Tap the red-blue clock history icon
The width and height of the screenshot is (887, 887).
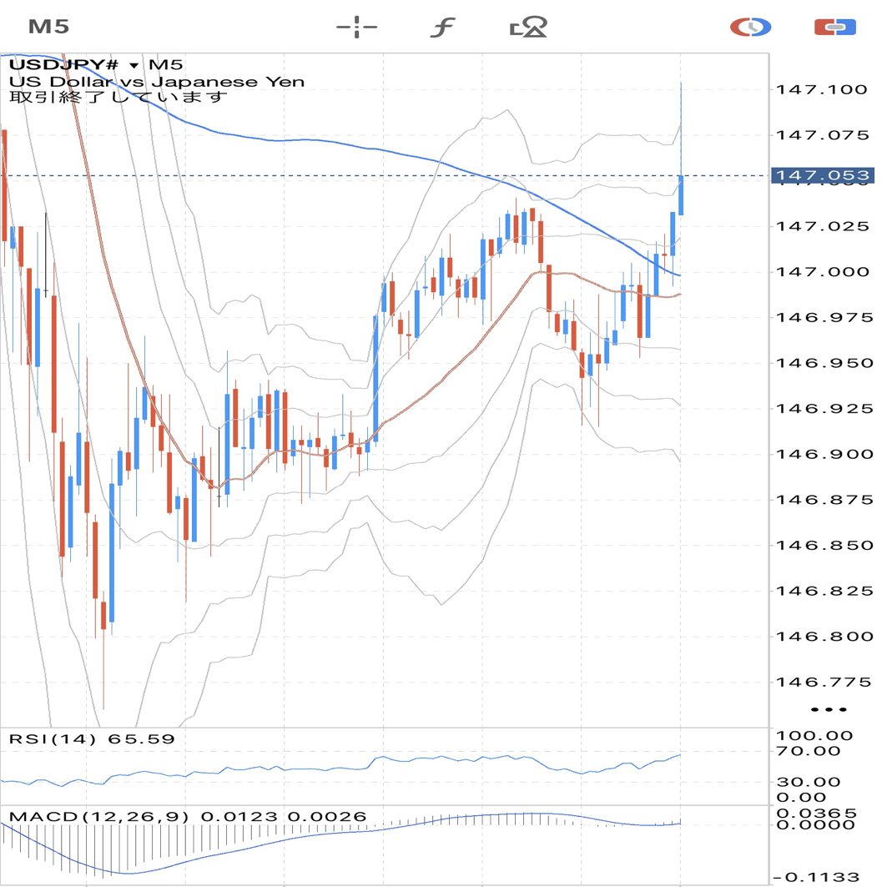[750, 27]
